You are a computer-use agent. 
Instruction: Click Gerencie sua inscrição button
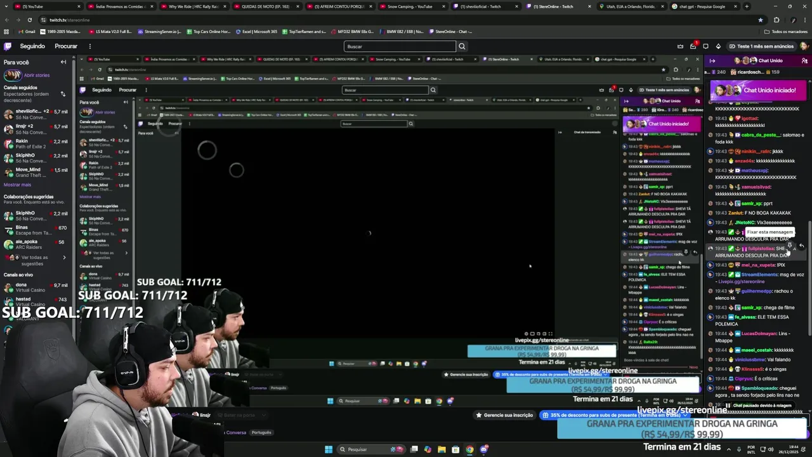504,415
